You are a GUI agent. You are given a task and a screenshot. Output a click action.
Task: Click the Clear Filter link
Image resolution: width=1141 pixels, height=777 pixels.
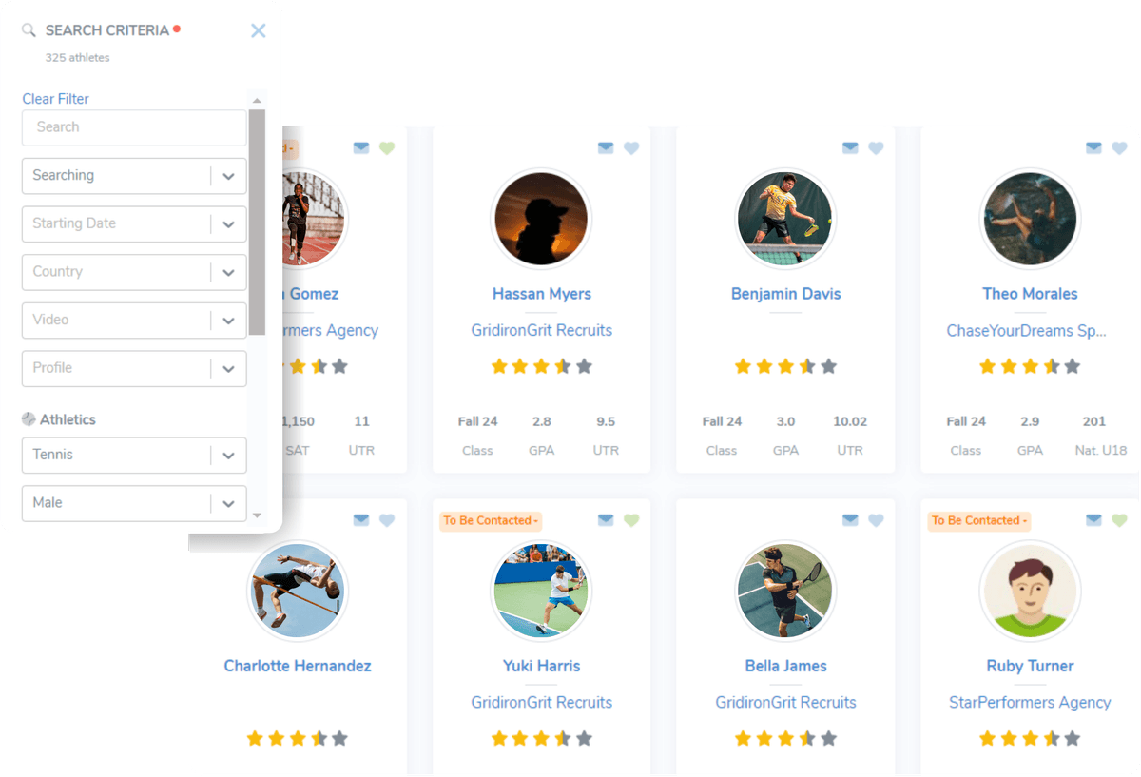point(55,99)
